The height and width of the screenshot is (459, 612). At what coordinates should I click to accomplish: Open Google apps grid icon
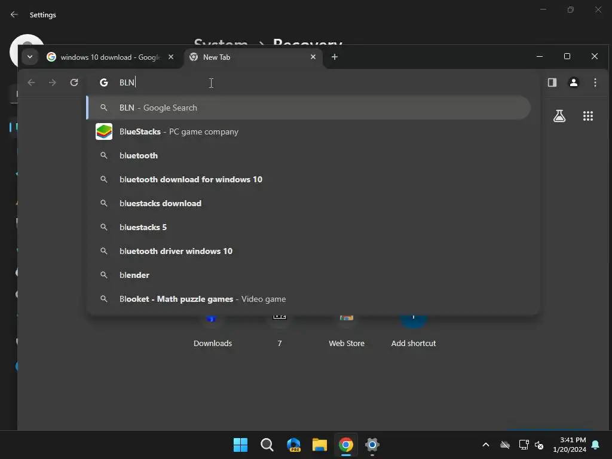pyautogui.click(x=588, y=116)
